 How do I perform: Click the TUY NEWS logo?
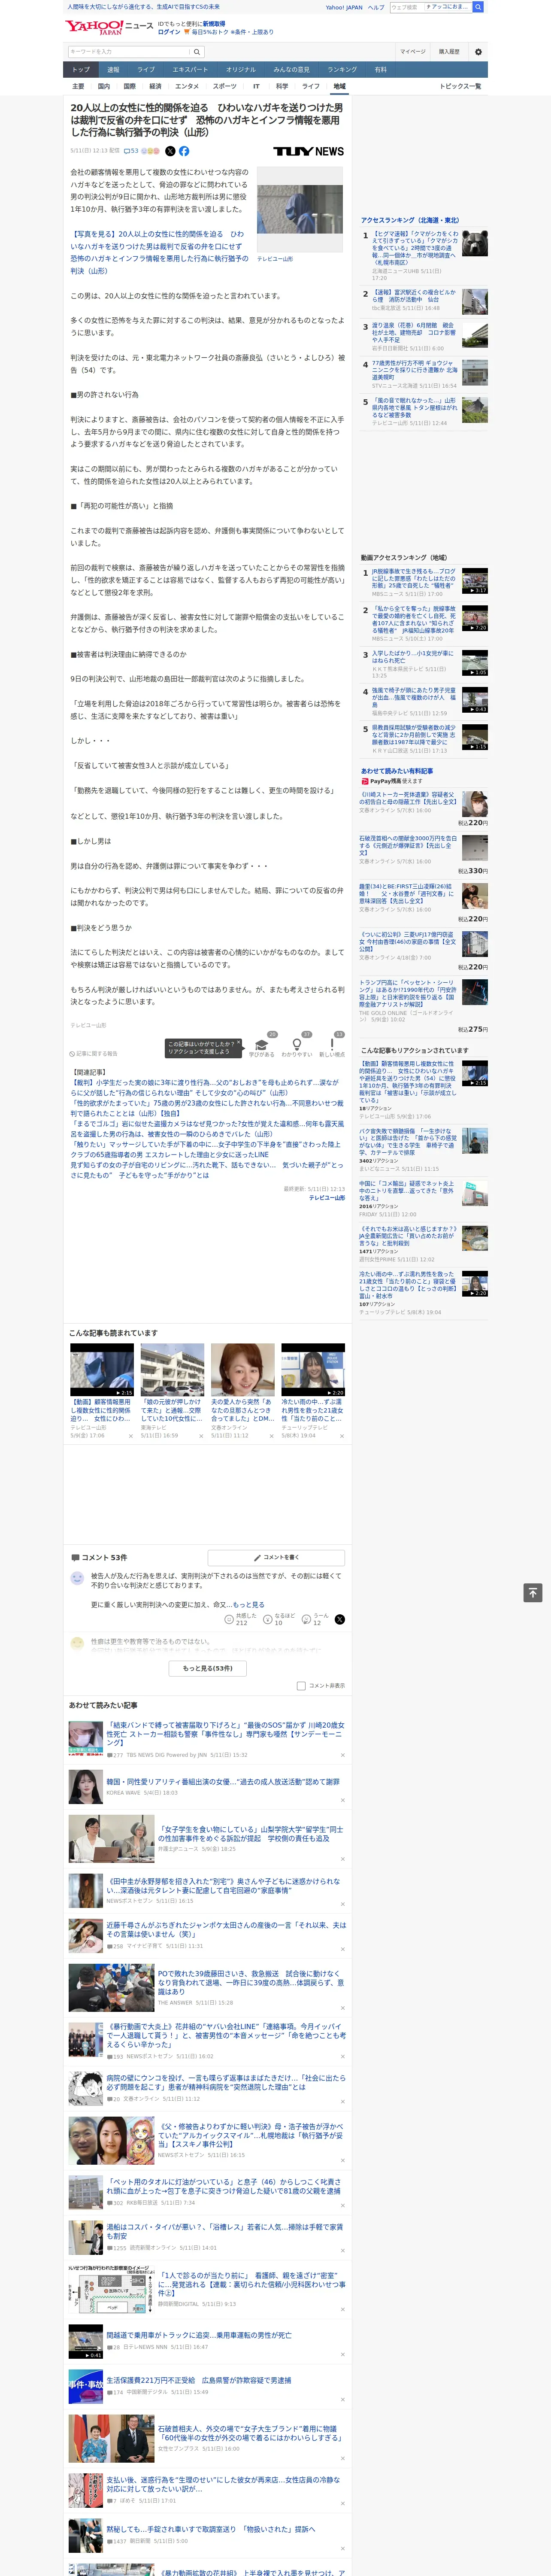click(x=309, y=151)
